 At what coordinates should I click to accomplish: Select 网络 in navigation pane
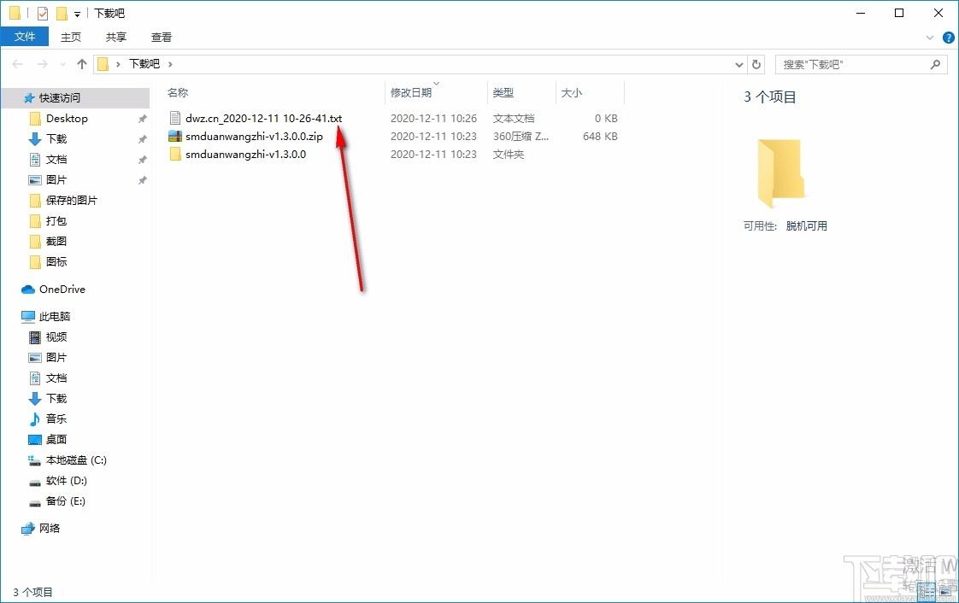point(50,529)
